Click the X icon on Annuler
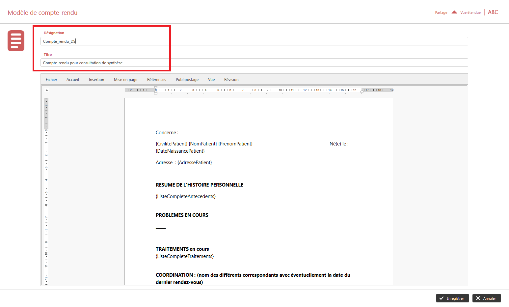The height and width of the screenshot is (307, 509). (x=478, y=298)
